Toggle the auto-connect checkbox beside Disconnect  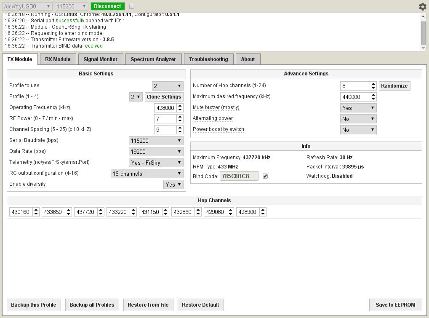click(132, 6)
